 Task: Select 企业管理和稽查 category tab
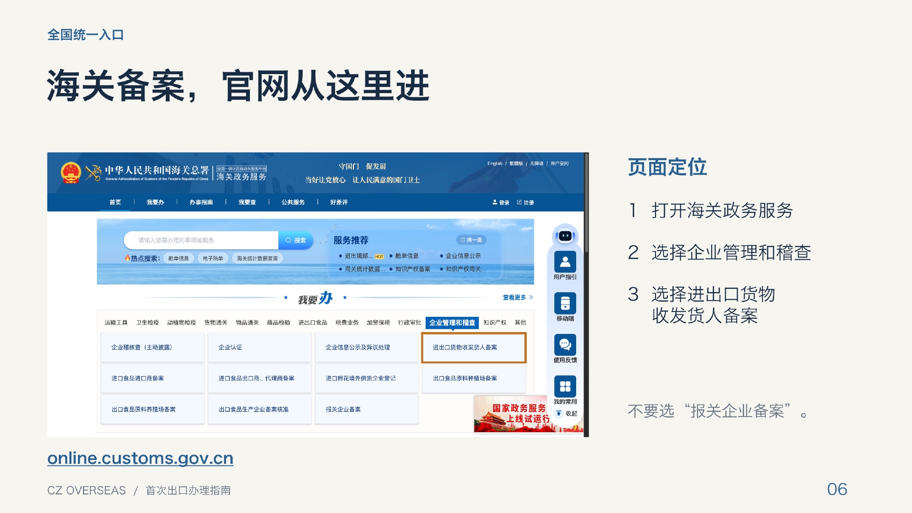[x=452, y=323]
